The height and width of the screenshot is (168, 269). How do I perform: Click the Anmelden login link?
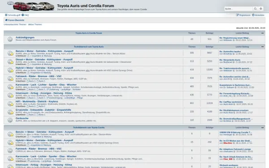[x=258, y=15]
